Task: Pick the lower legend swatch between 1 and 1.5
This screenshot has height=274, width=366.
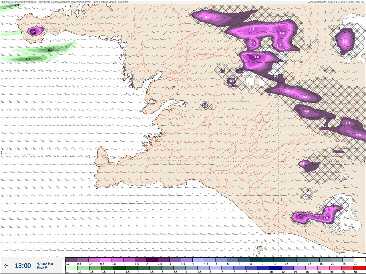Action: point(119,268)
